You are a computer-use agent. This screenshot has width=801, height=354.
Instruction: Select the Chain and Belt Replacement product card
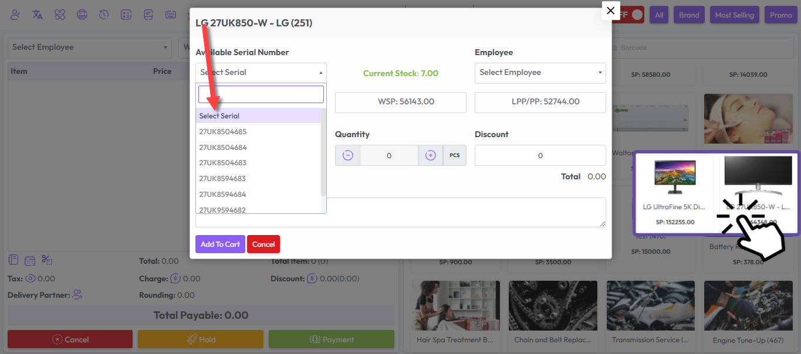[x=553, y=315]
